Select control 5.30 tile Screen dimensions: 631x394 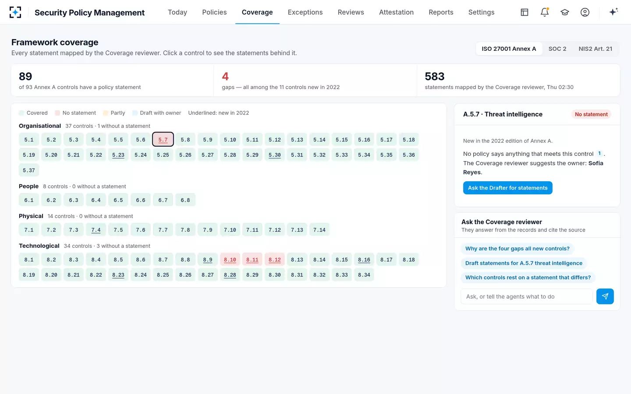tap(275, 155)
